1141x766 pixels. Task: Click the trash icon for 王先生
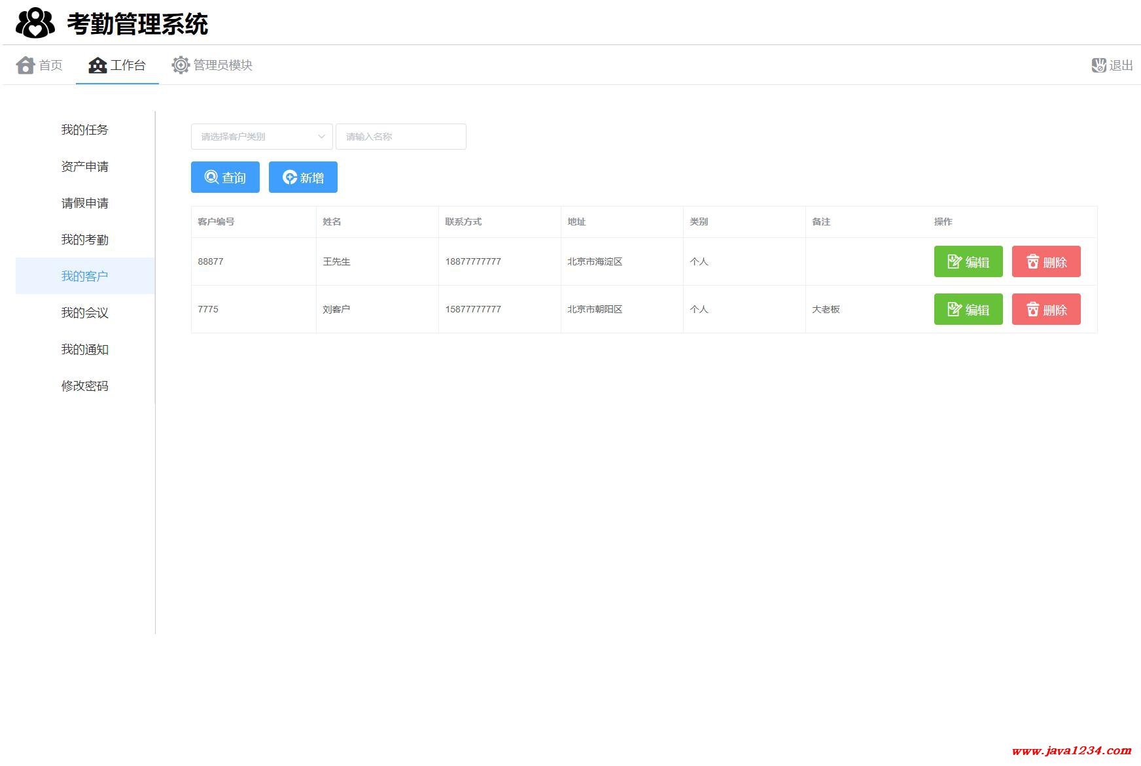1032,261
